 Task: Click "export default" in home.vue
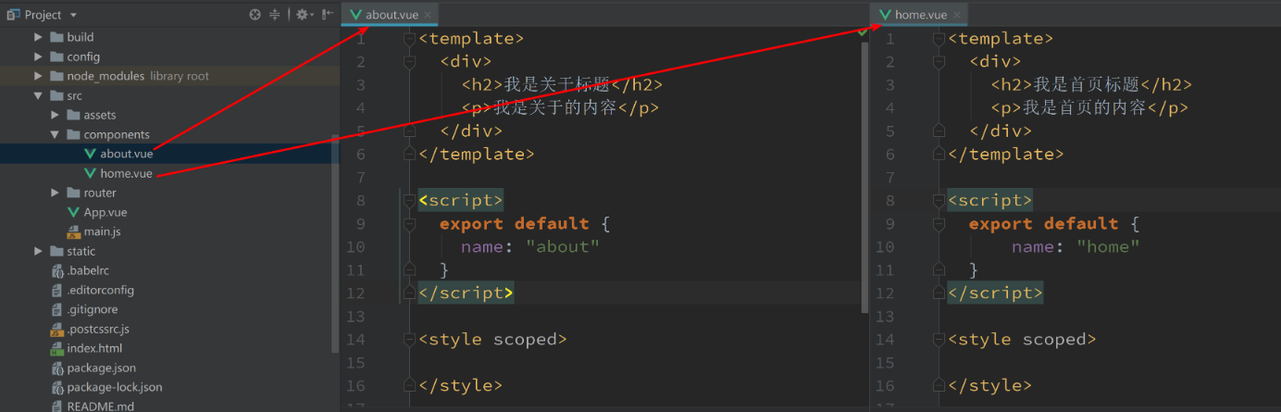point(1043,224)
